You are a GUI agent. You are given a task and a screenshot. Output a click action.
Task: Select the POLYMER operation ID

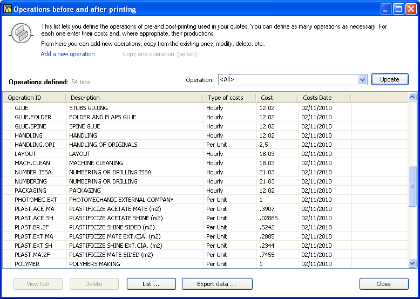pyautogui.click(x=27, y=264)
